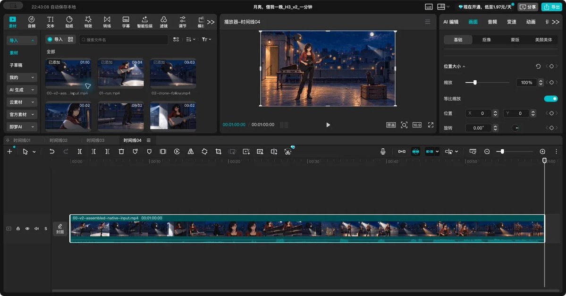
Task: Expand the AI 生成 sidebar section
Action: click(22, 90)
